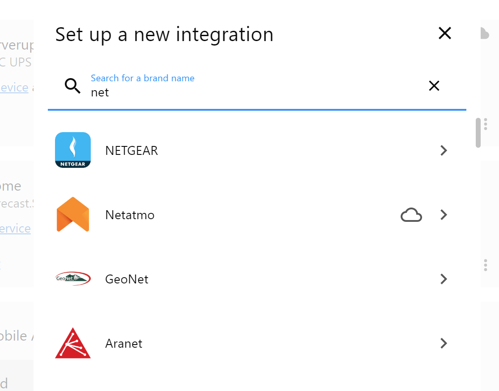Expand the NETGEAR row chevron

tap(444, 150)
